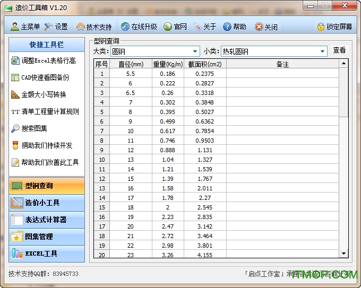Image resolution: width=361 pixels, height=288 pixels.
Task: Click the table scrollbar down arrow
Action: [343, 254]
